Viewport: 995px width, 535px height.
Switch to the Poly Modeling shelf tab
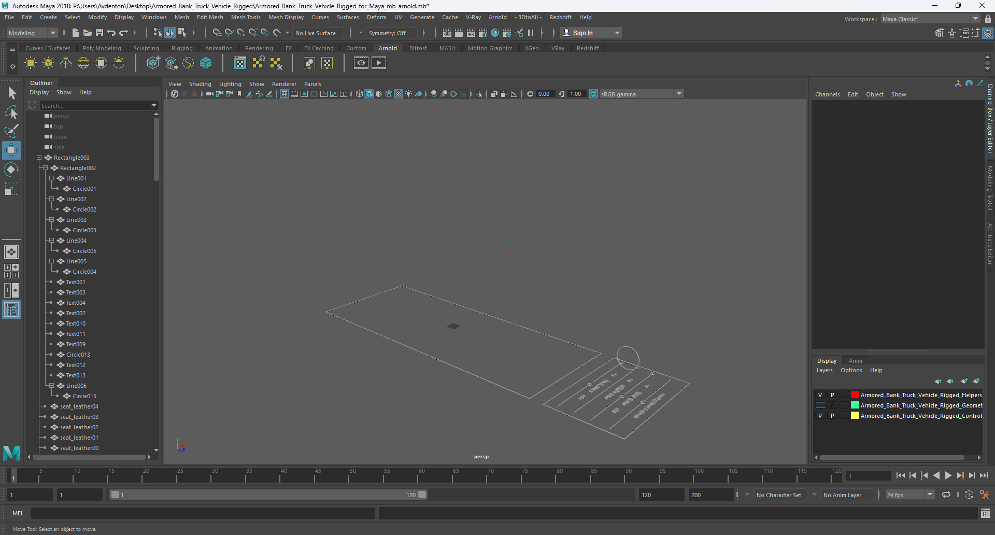pos(102,48)
